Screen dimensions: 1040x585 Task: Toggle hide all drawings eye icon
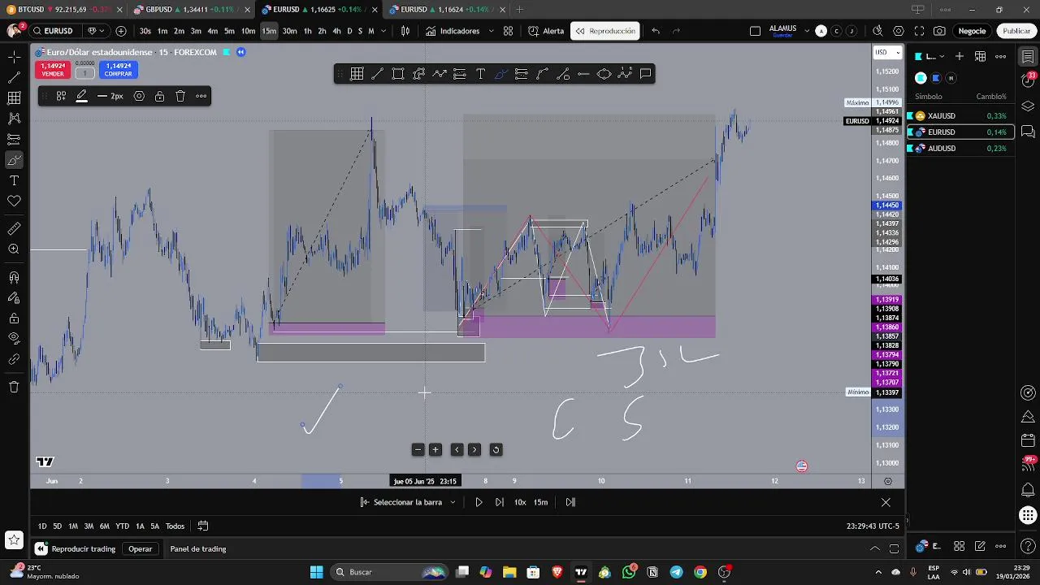click(x=14, y=338)
